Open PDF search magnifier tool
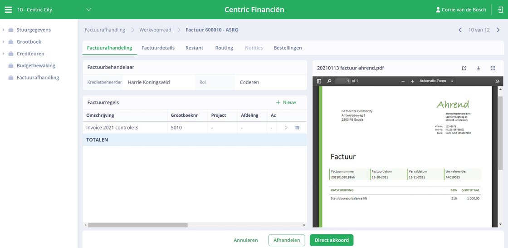508x248 pixels. 329,81
